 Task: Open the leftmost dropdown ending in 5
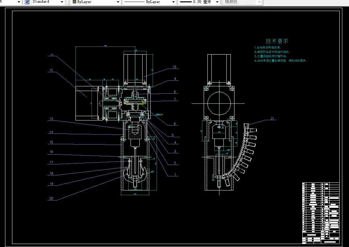[x=19, y=2]
